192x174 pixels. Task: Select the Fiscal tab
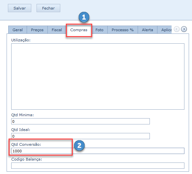57,30
